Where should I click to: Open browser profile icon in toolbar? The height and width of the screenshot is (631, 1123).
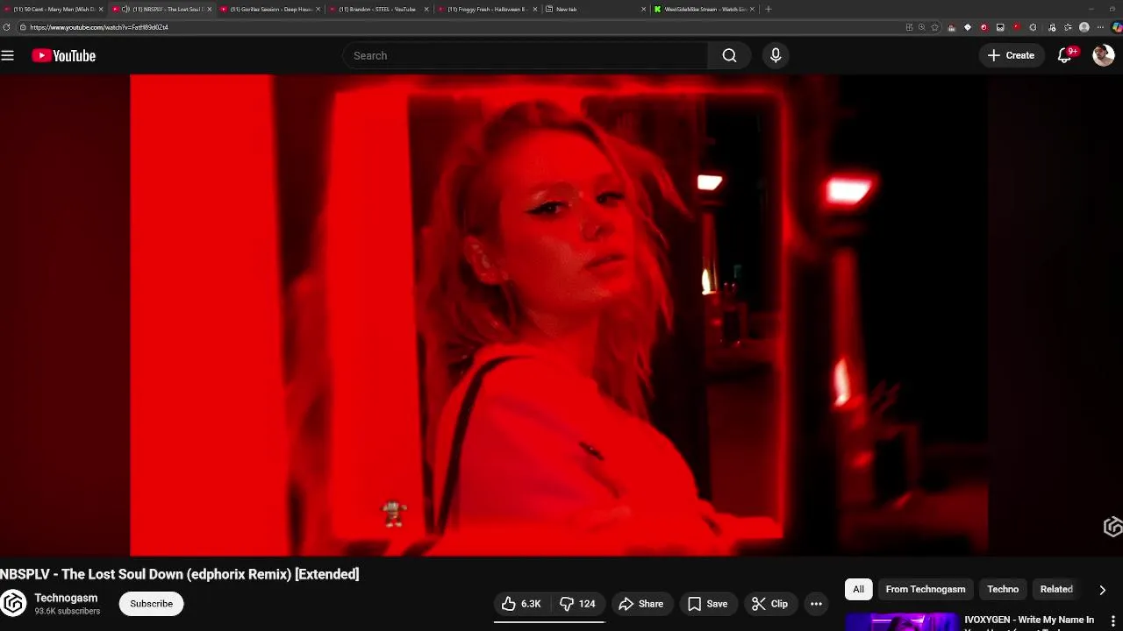1084,27
